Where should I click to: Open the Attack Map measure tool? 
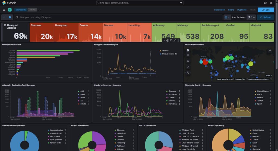(188, 67)
